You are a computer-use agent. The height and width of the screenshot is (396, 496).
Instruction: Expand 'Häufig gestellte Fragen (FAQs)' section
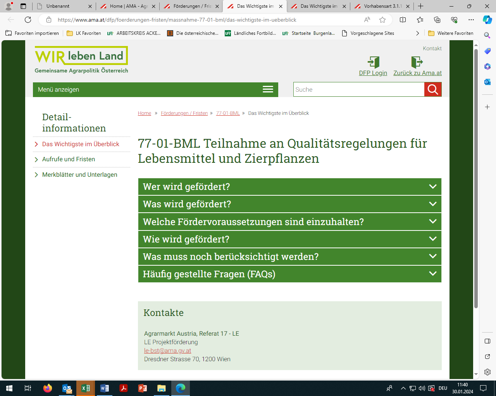coord(289,274)
